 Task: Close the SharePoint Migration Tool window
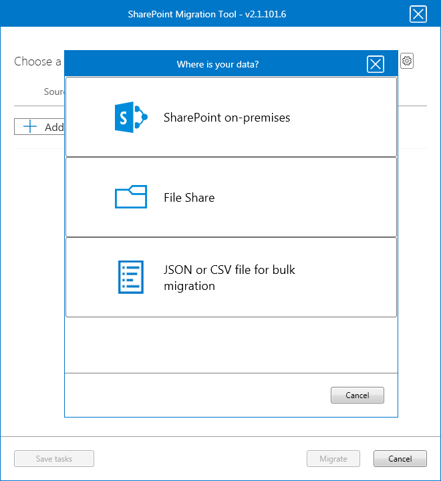(418, 14)
